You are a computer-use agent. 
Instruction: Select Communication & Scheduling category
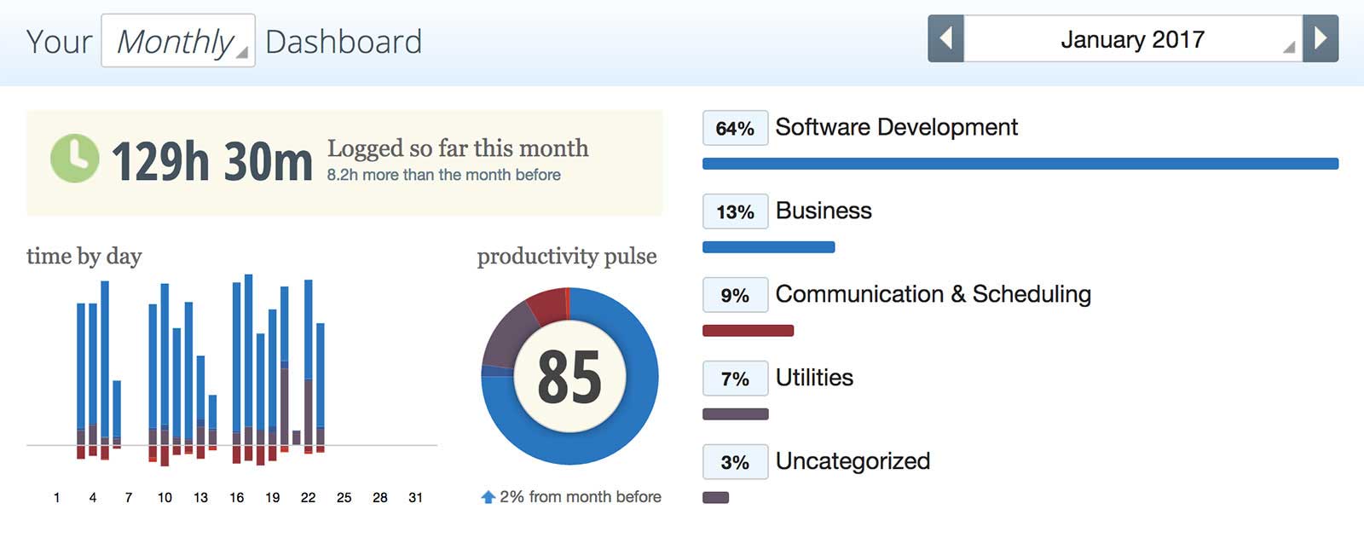pyautogui.click(x=933, y=294)
